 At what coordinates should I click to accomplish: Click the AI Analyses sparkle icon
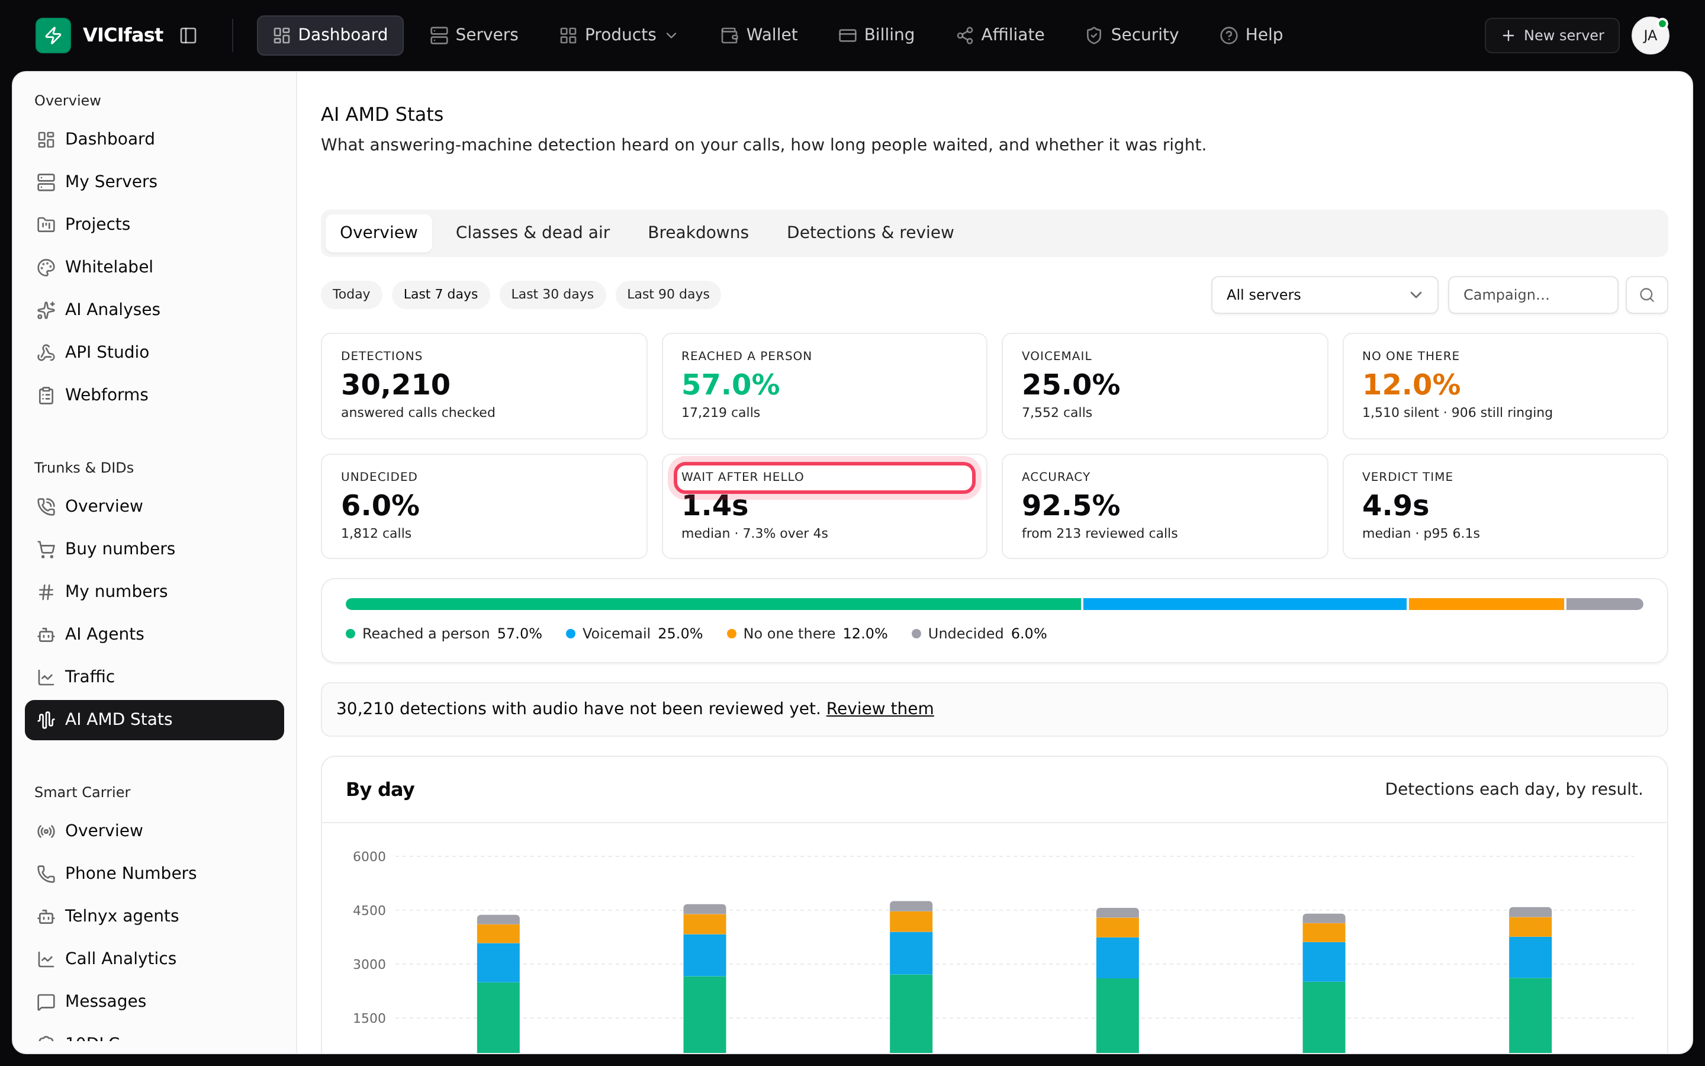(46, 310)
